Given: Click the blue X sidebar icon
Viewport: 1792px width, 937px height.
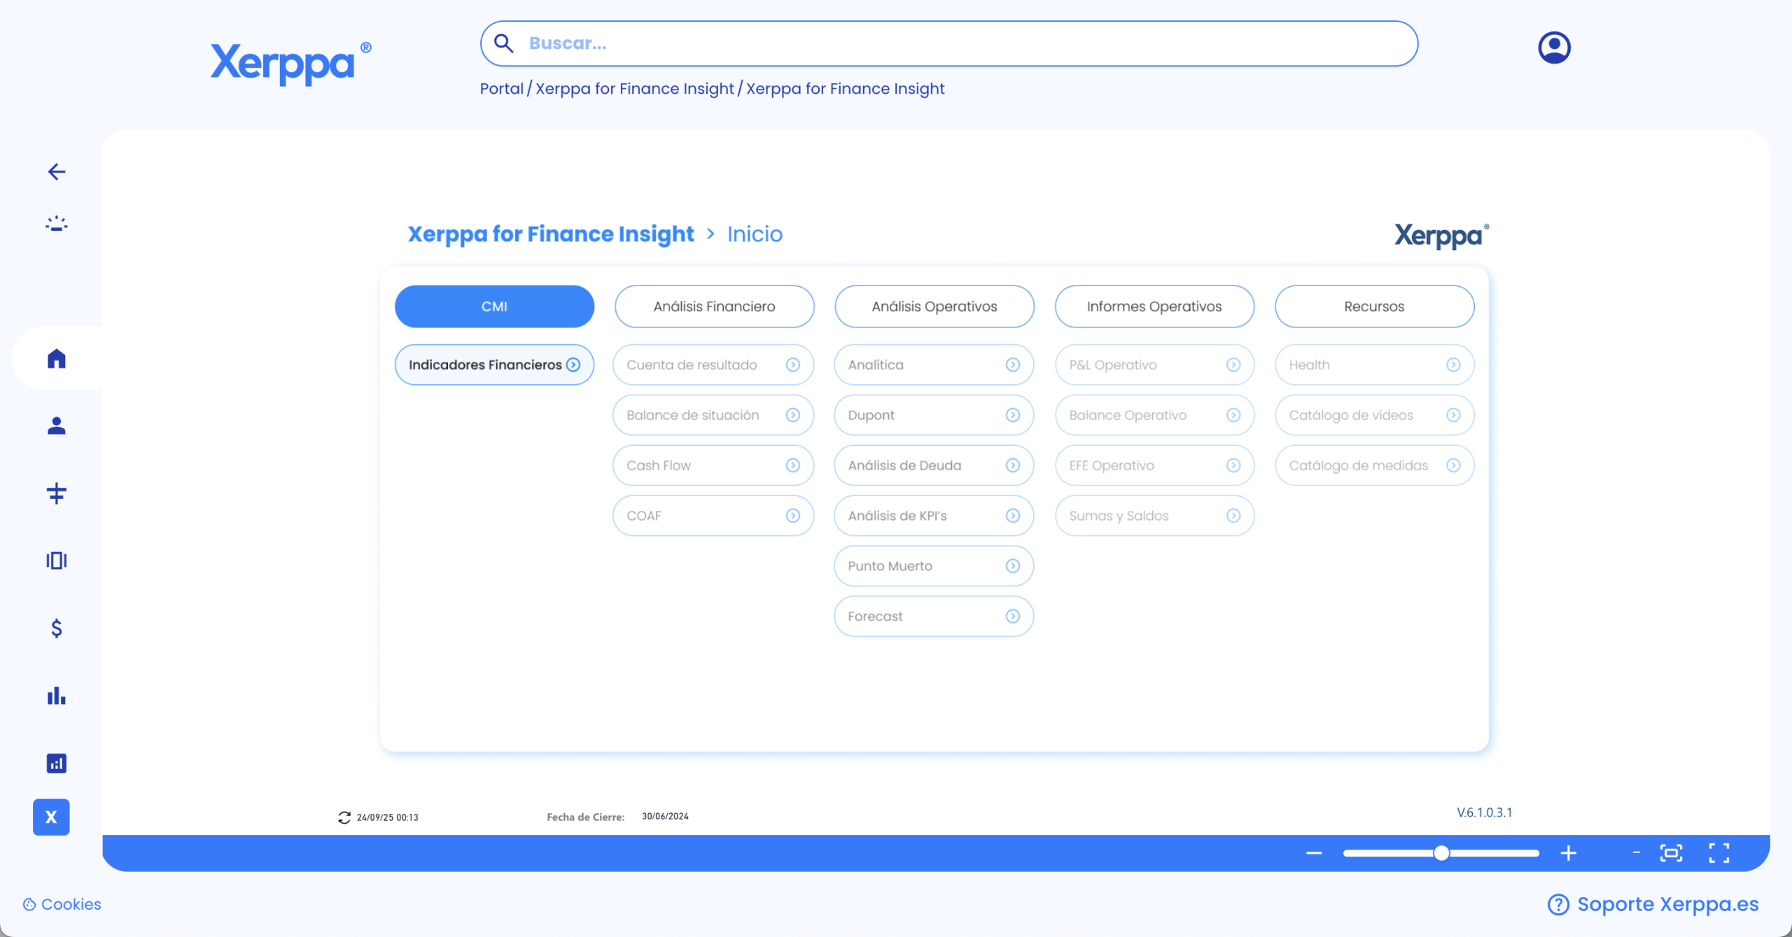Looking at the screenshot, I should coord(51,817).
